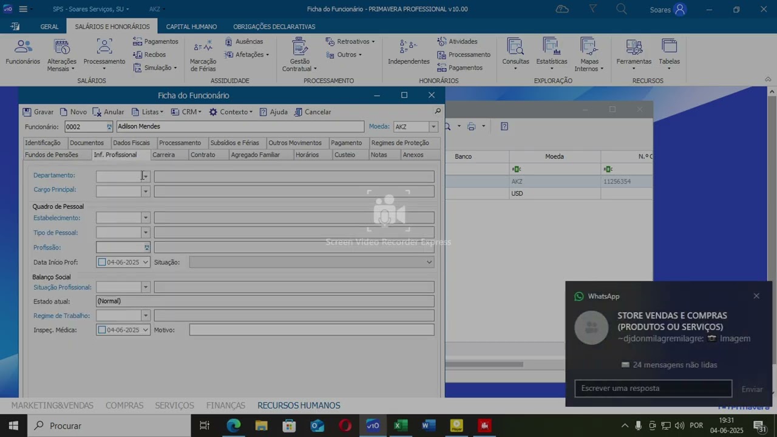Go to the MARKETING&VENDAS module

[x=52, y=405]
